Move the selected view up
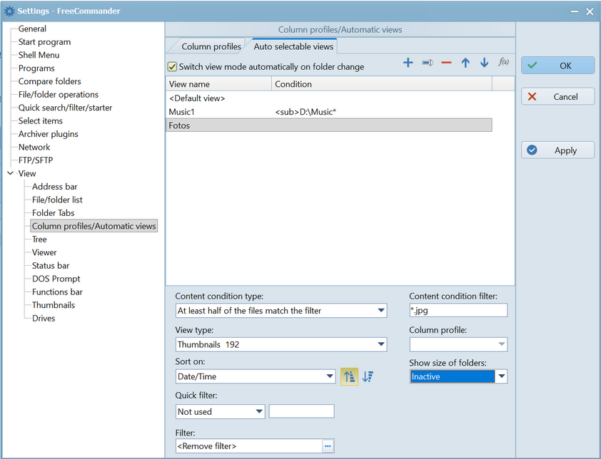This screenshot has width=601, height=459. pyautogui.click(x=465, y=63)
